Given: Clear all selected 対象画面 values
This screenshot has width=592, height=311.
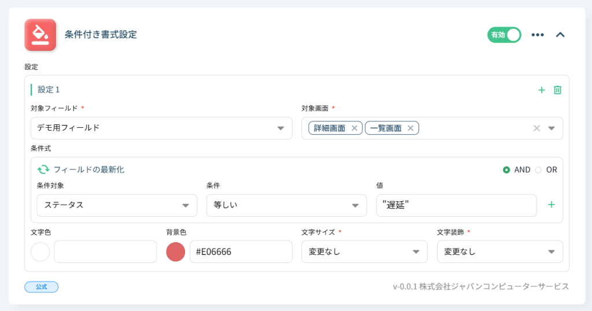Looking at the screenshot, I should pyautogui.click(x=536, y=128).
